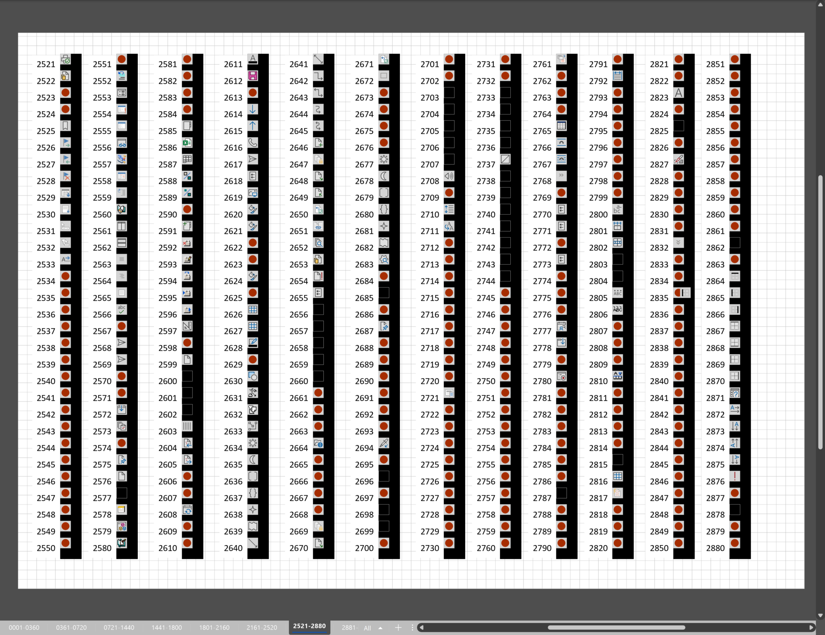The width and height of the screenshot is (825, 635).
Task: Expand the All sheets list arrow
Action: pos(380,628)
